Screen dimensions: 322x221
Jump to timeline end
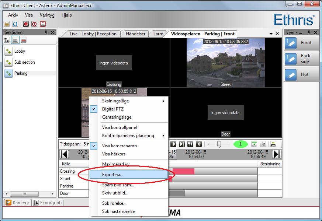point(277,154)
